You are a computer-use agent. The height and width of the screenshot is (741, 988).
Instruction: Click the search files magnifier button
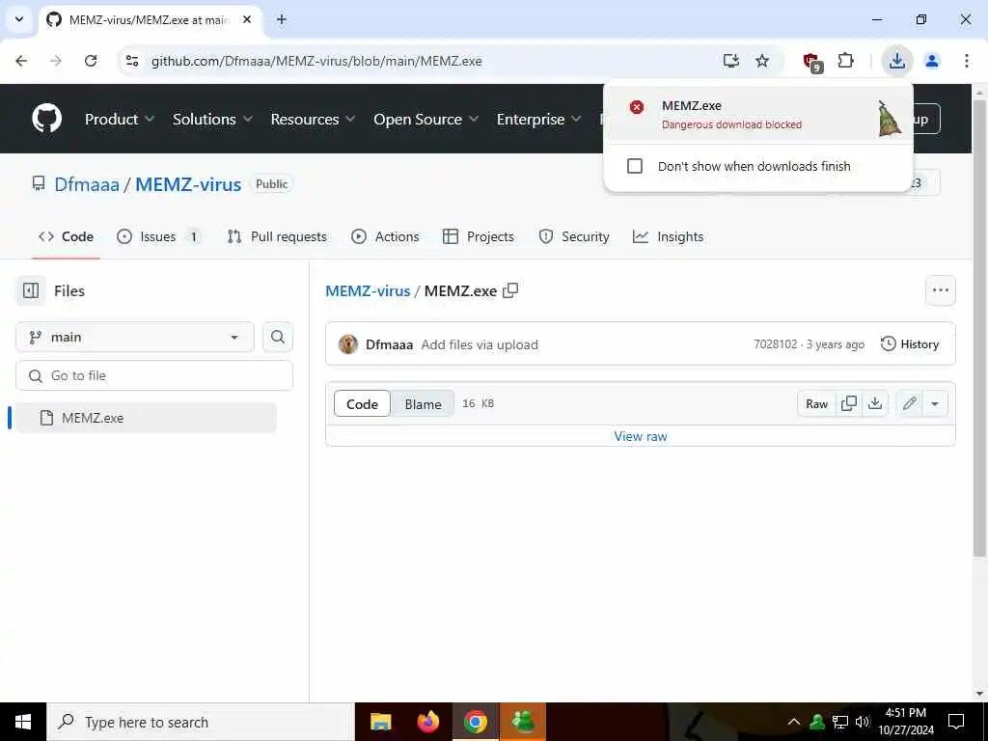pyautogui.click(x=278, y=337)
